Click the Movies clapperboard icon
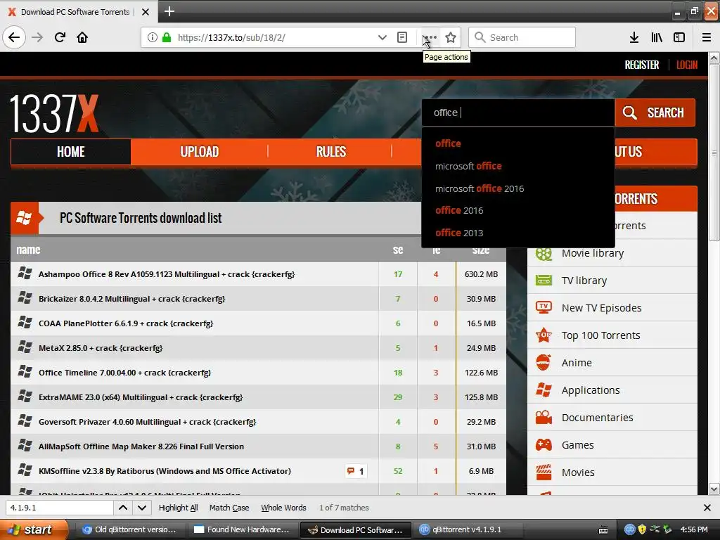Viewport: 720px width, 540px height. tap(544, 472)
